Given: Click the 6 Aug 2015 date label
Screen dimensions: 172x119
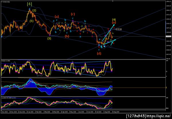Looking at the screenshot, I should tap(107, 112).
